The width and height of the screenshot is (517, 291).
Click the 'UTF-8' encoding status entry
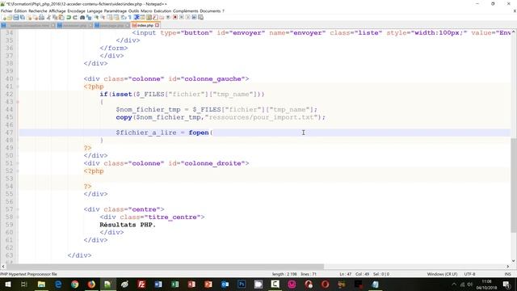pyautogui.click(x=469, y=274)
